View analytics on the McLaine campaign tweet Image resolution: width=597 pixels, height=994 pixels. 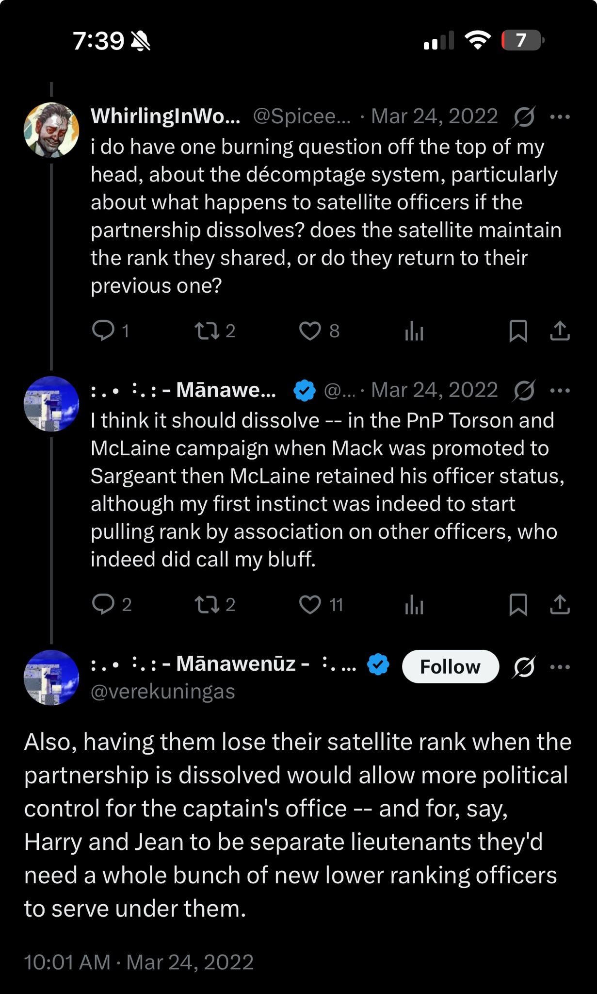point(414,606)
